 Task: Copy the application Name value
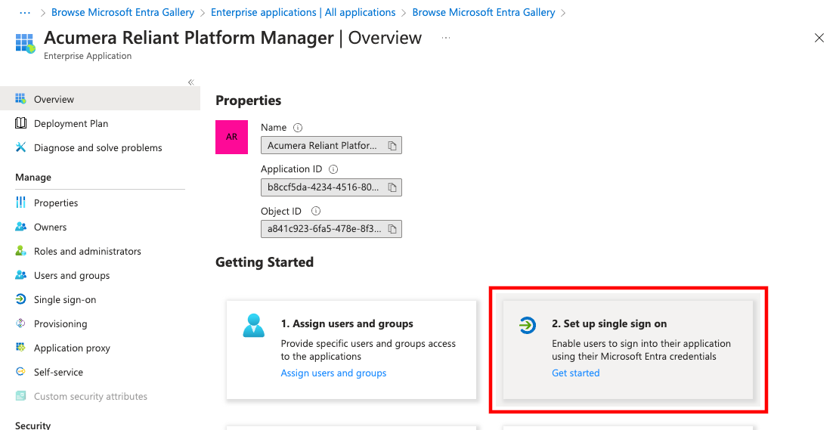click(392, 145)
